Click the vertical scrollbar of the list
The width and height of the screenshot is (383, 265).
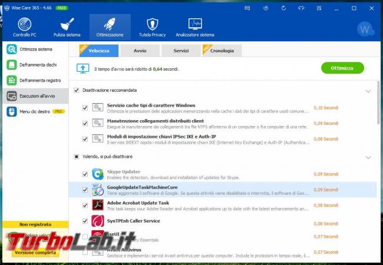tap(379, 102)
